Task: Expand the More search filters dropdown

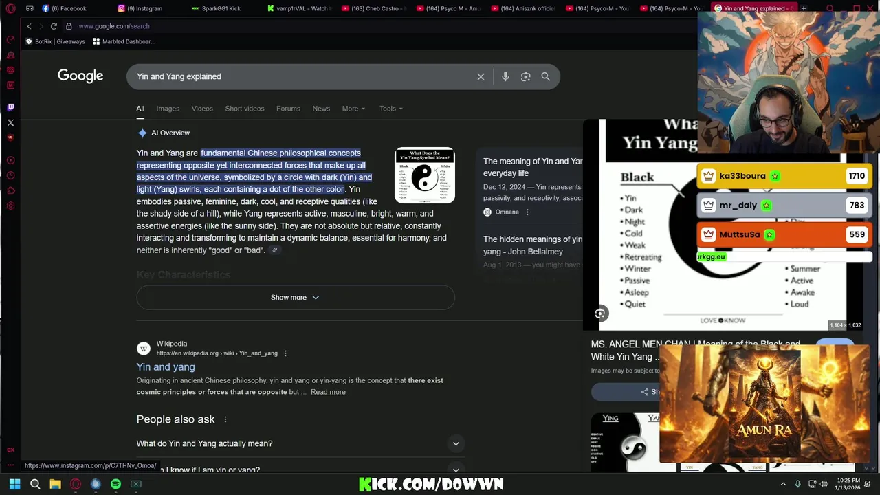Action: click(x=353, y=109)
